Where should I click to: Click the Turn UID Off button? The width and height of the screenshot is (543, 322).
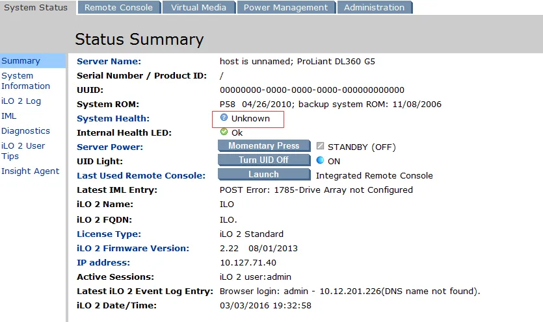point(263,160)
